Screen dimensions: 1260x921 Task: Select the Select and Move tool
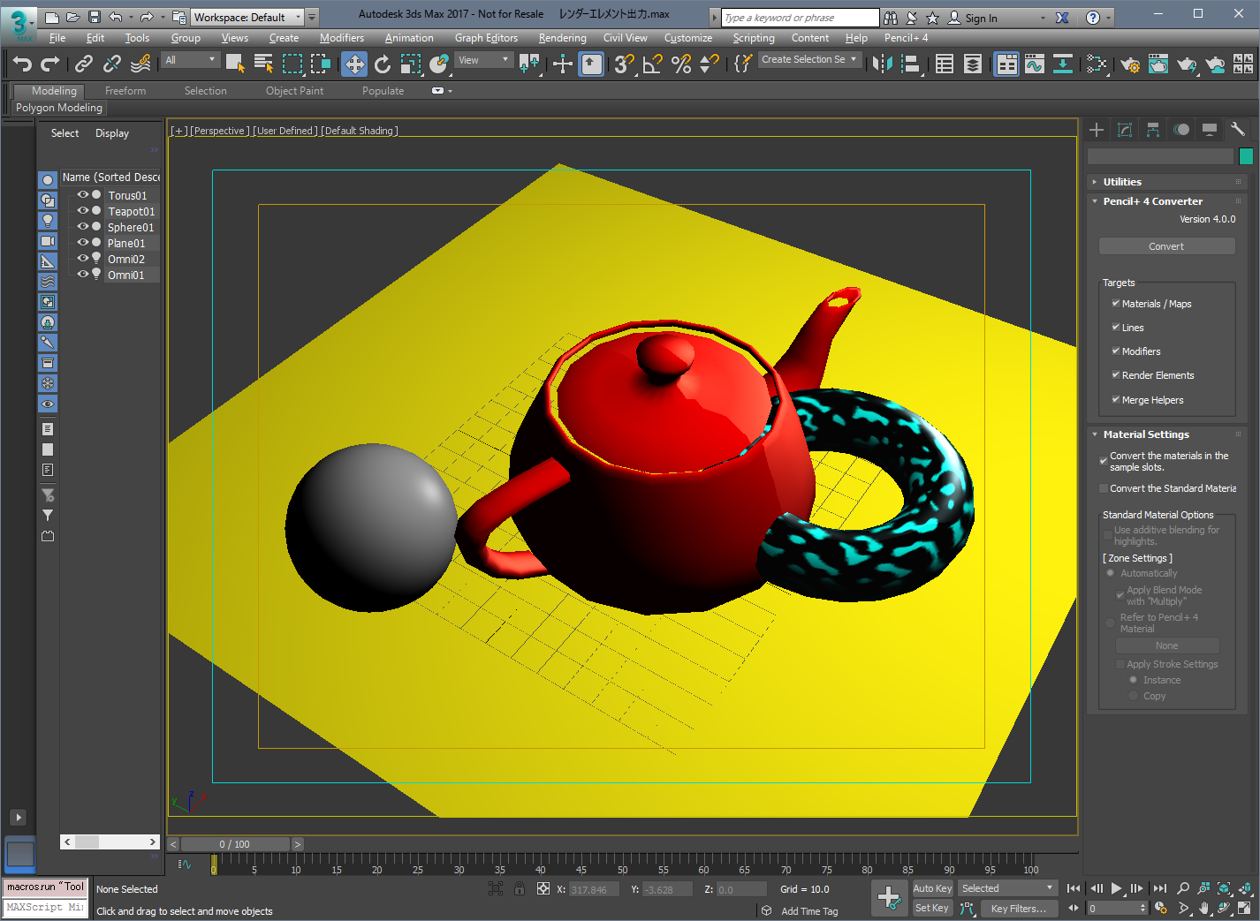coord(354,64)
